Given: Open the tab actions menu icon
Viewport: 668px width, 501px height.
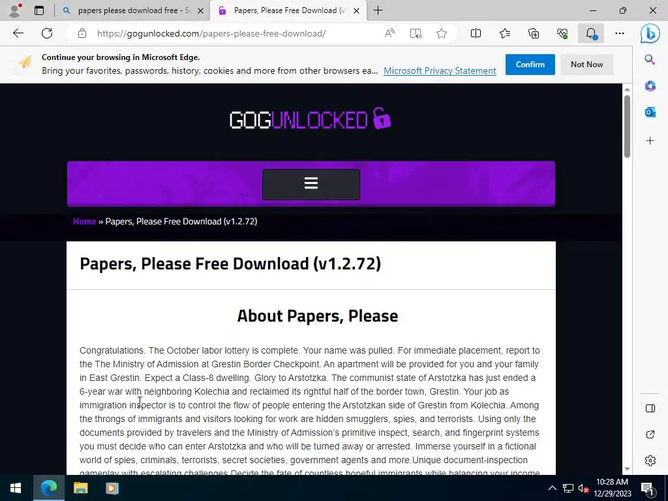Looking at the screenshot, I should tap(39, 10).
